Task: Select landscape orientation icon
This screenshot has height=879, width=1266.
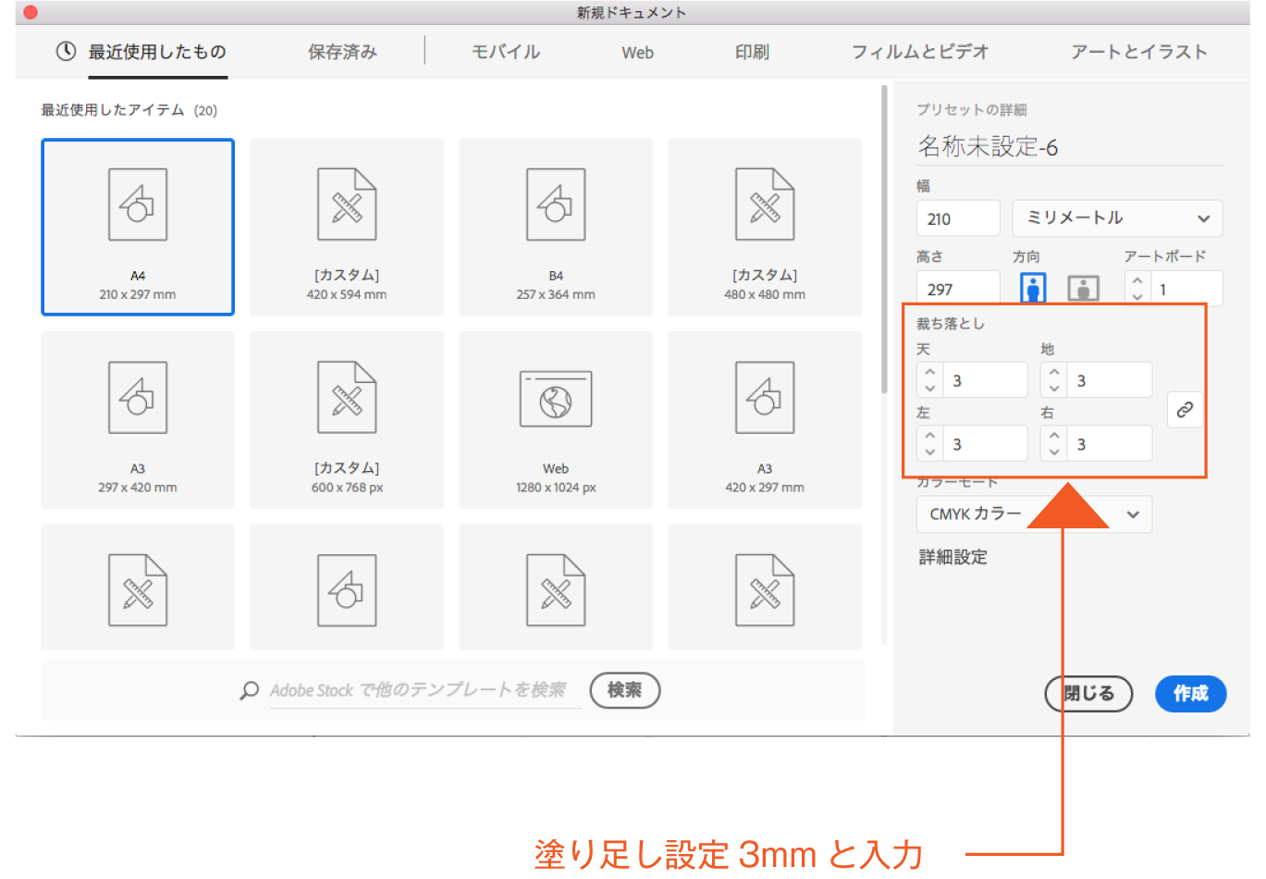Action: point(1083,289)
